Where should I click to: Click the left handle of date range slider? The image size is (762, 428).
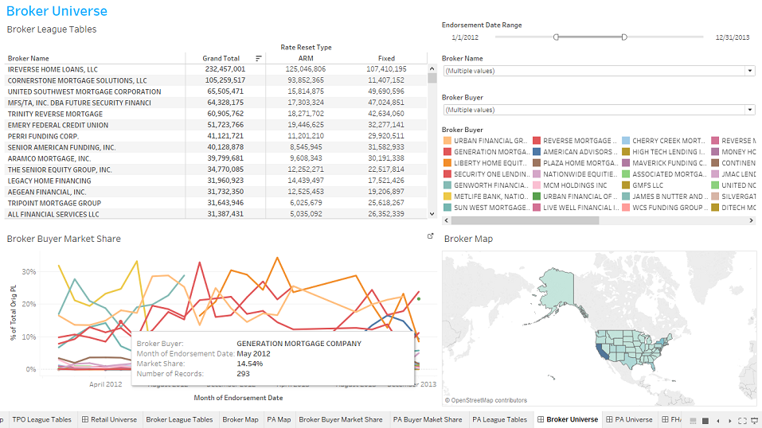coord(556,37)
